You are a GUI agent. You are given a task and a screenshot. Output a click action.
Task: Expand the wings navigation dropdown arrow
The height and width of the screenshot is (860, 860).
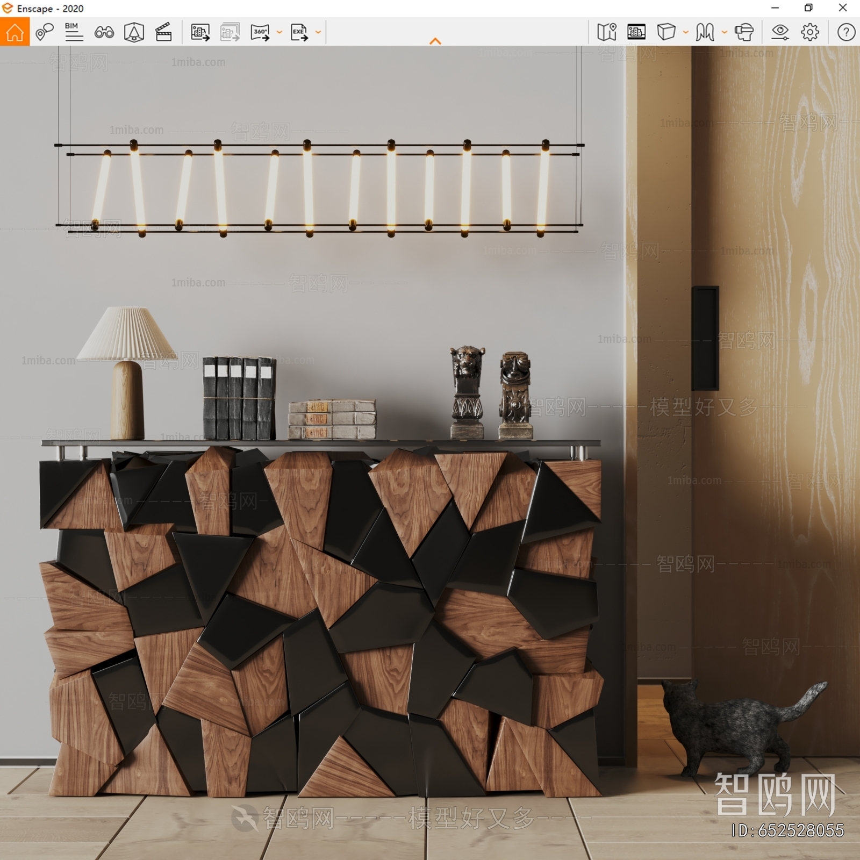coord(725,32)
